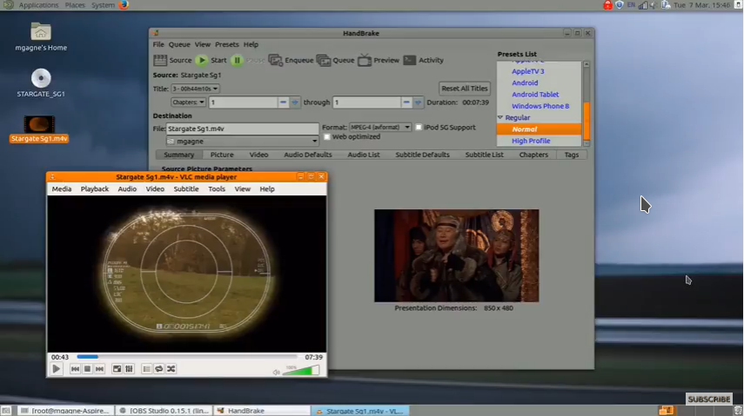
Task: Switch to the Video tab
Action: [x=258, y=155]
